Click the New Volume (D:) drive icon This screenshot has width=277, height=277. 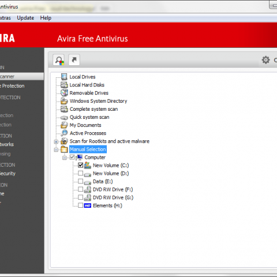88,174
